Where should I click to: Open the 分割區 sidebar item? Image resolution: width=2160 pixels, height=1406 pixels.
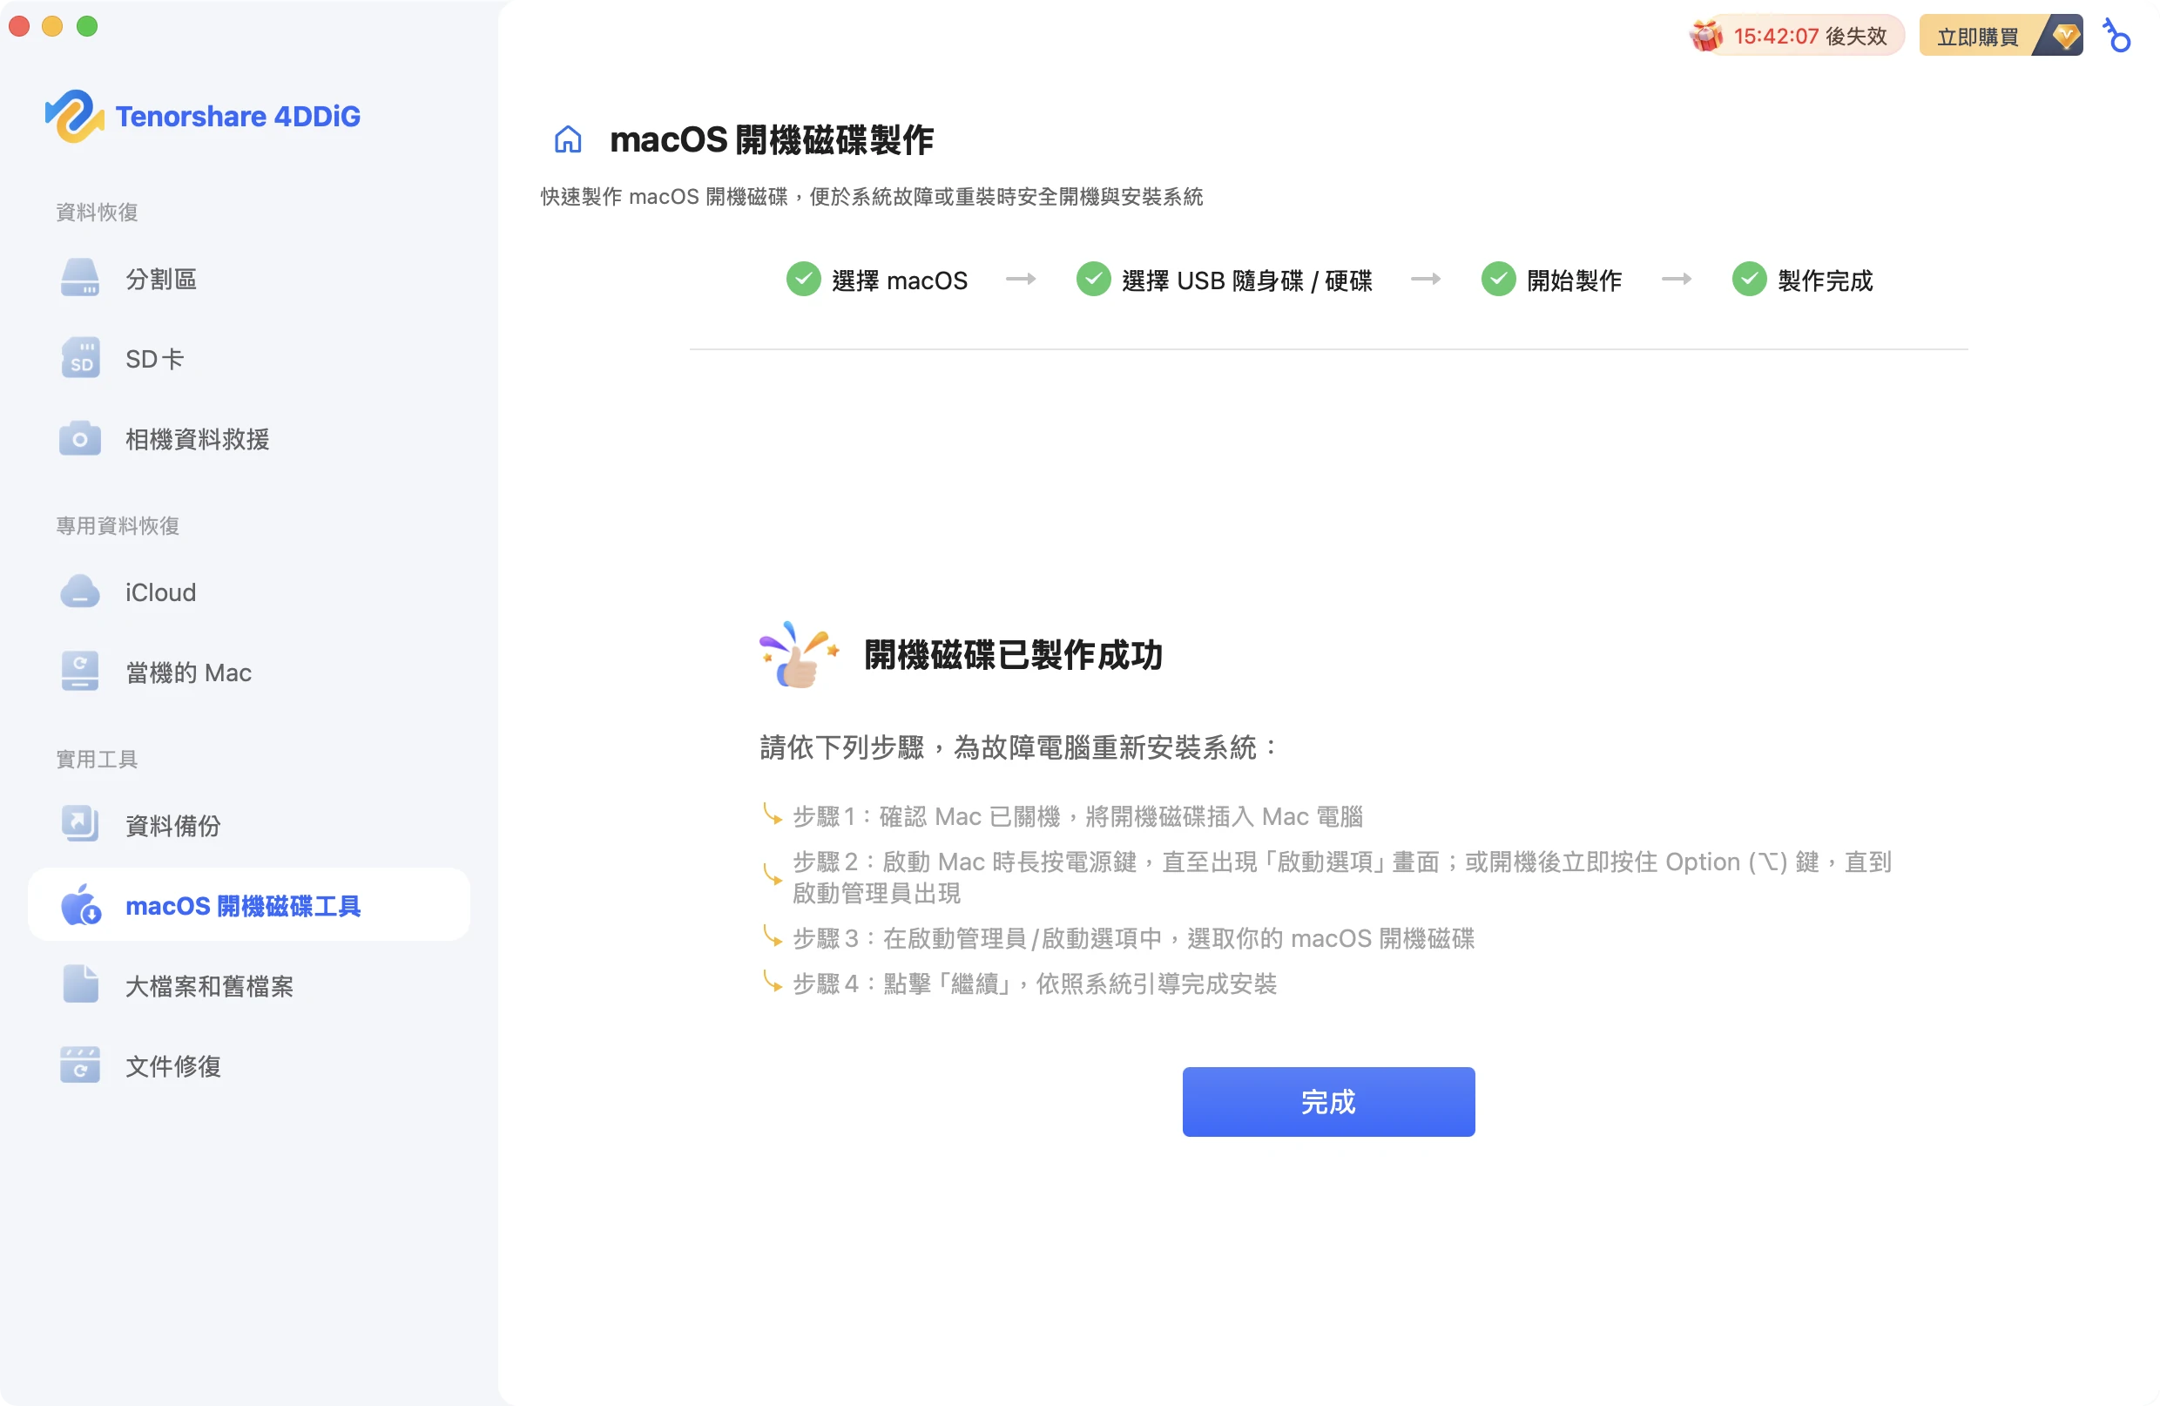tap(249, 279)
